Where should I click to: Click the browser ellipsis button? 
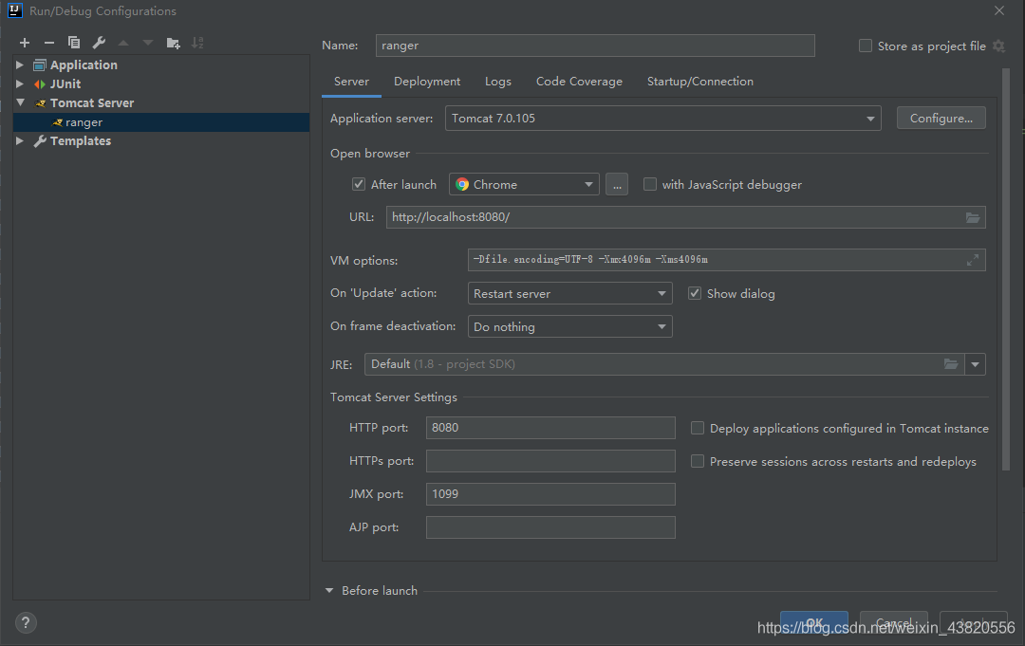coord(617,185)
